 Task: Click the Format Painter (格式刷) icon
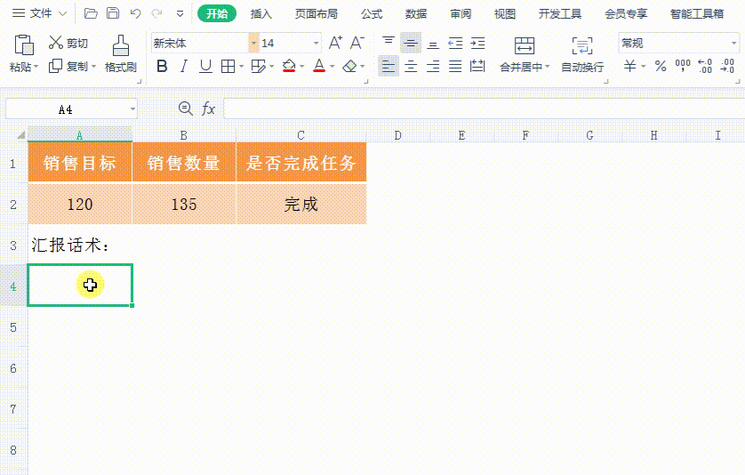120,45
